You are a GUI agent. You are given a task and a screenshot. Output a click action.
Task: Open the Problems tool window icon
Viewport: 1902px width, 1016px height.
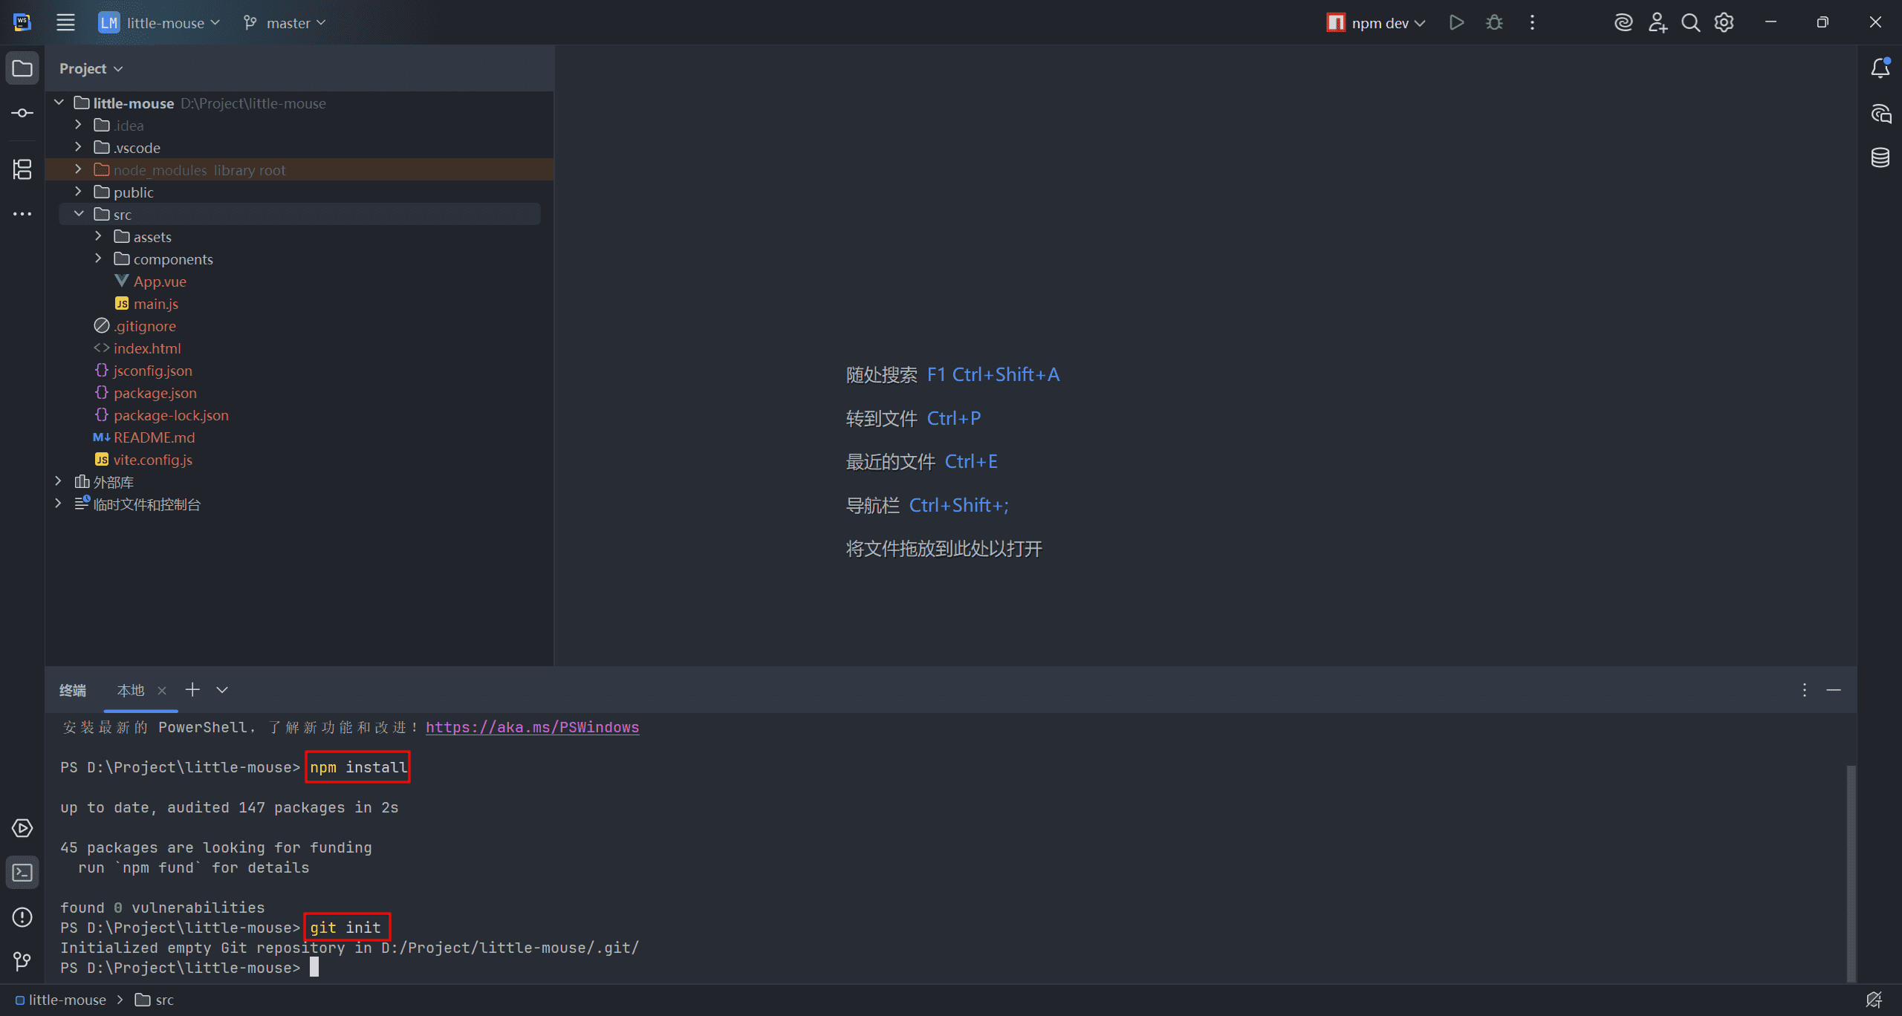click(22, 917)
